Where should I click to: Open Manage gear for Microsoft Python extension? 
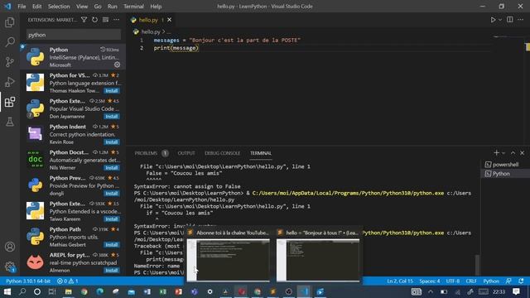[117, 65]
